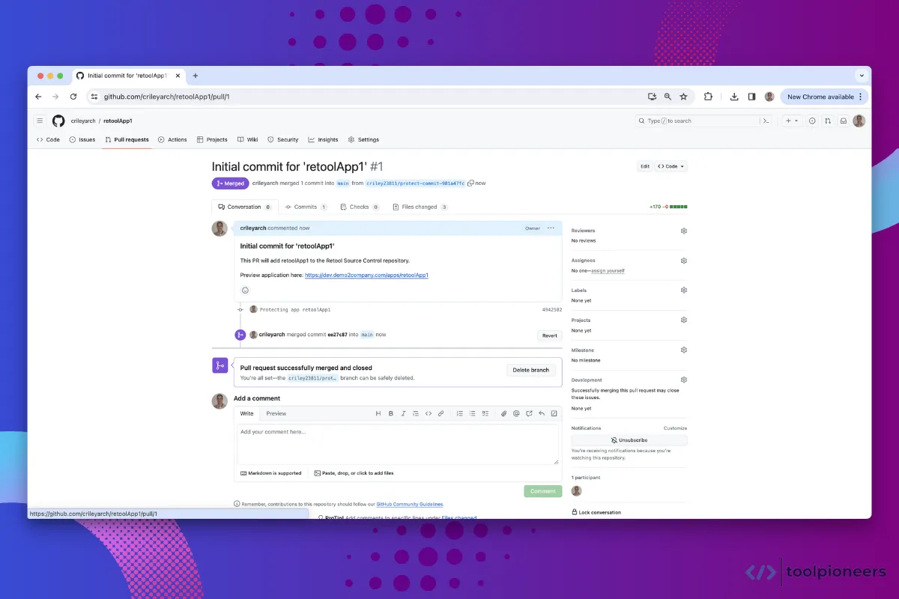Open the create new plus dropdown
This screenshot has height=599, width=899.
[792, 121]
